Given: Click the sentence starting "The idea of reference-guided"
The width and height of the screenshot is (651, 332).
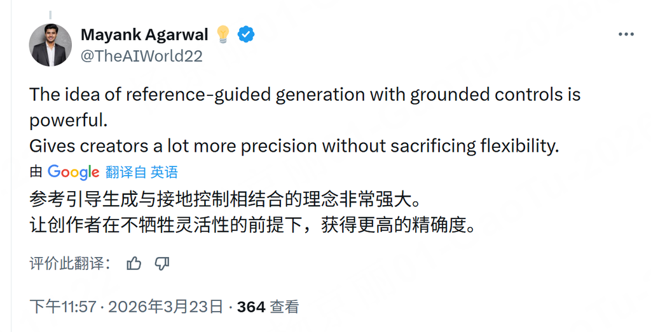Looking at the screenshot, I should pos(305,95).
